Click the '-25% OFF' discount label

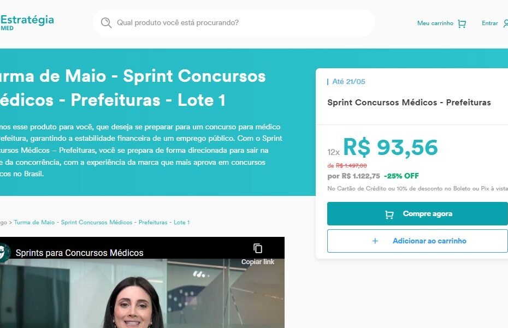[x=401, y=176]
